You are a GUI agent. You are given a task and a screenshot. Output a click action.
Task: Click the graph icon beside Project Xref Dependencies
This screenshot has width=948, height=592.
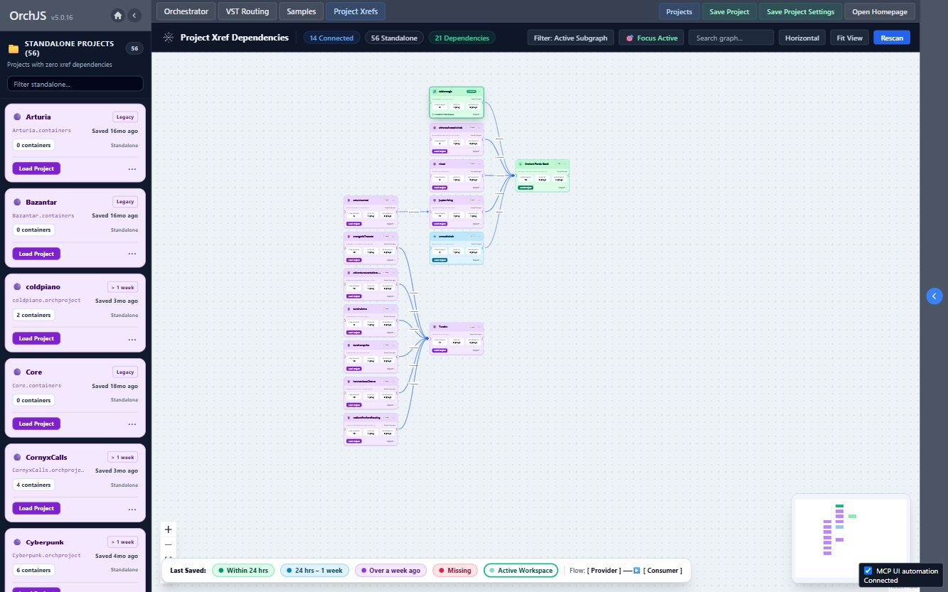tap(169, 38)
